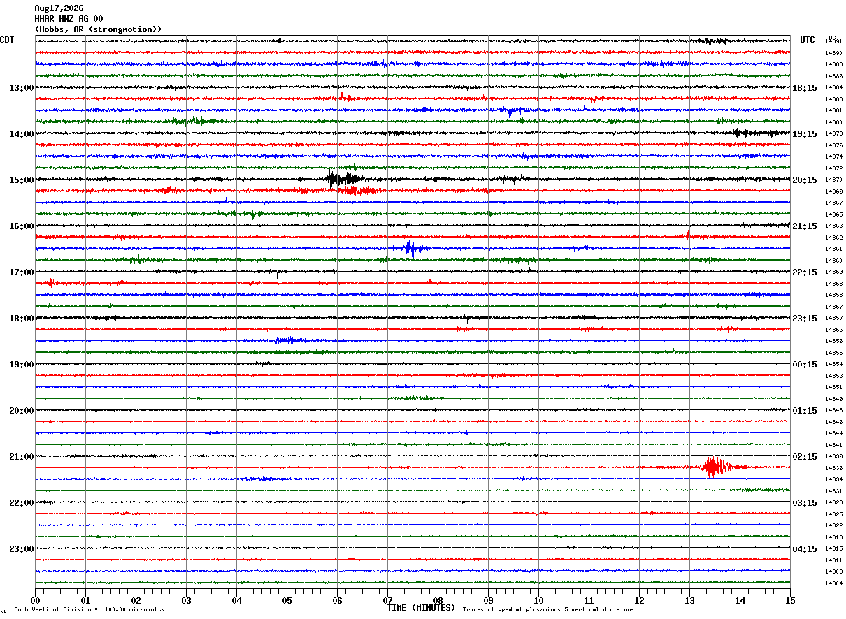
Task: Select the 18:15 UTC time label
Action: [805, 87]
